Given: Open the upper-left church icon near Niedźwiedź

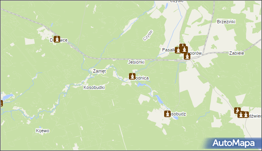Looking at the screenshot, I should point(237,110).
